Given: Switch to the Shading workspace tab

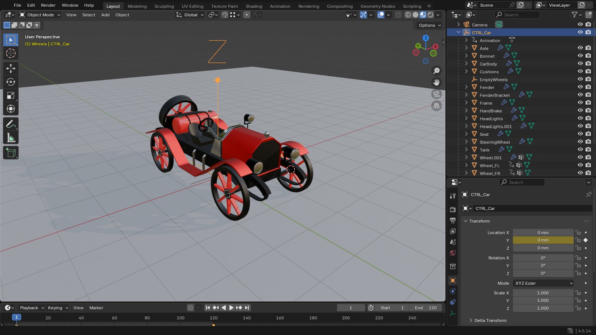Looking at the screenshot, I should [254, 6].
